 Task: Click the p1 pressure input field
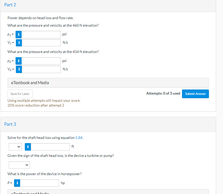pos(41,34)
